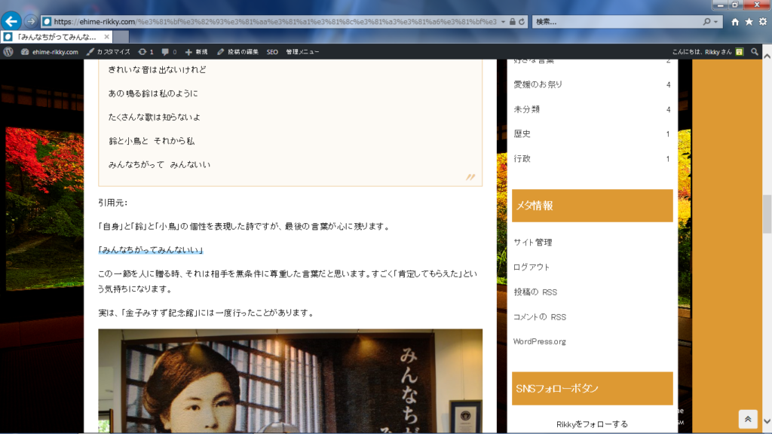Open the Internet Explorer home page icon
This screenshot has width=772, height=434.
pos(735,22)
